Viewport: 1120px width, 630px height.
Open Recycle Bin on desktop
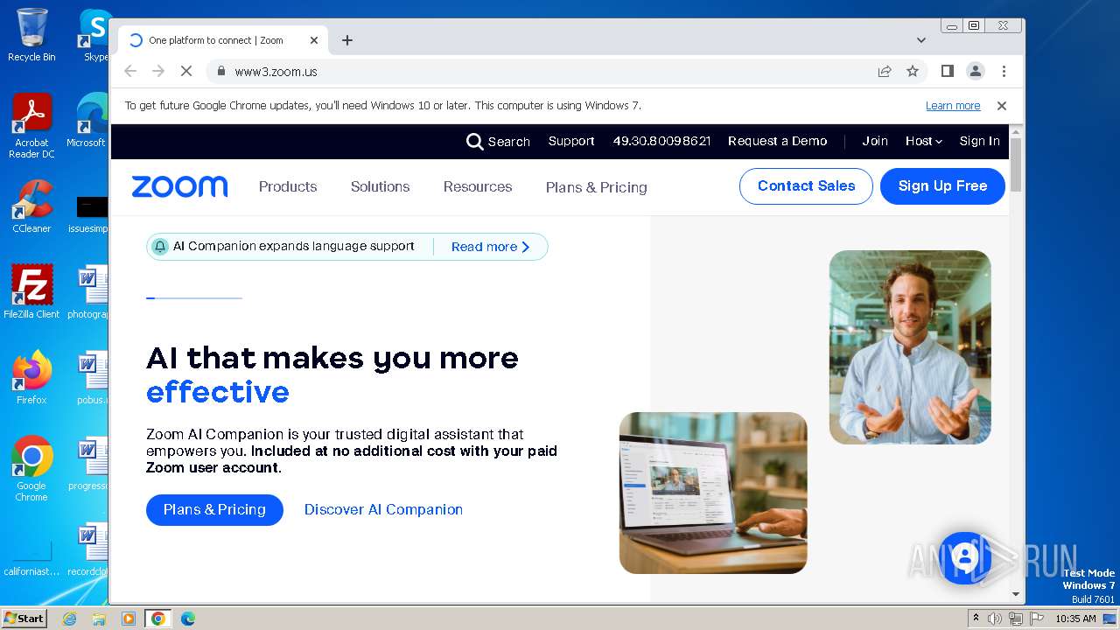tap(31, 35)
